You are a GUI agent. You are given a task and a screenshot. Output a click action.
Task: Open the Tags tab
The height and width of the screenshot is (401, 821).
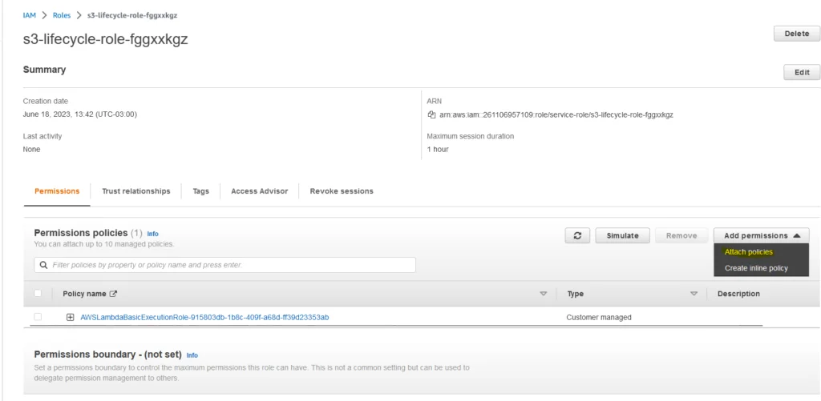[200, 191]
